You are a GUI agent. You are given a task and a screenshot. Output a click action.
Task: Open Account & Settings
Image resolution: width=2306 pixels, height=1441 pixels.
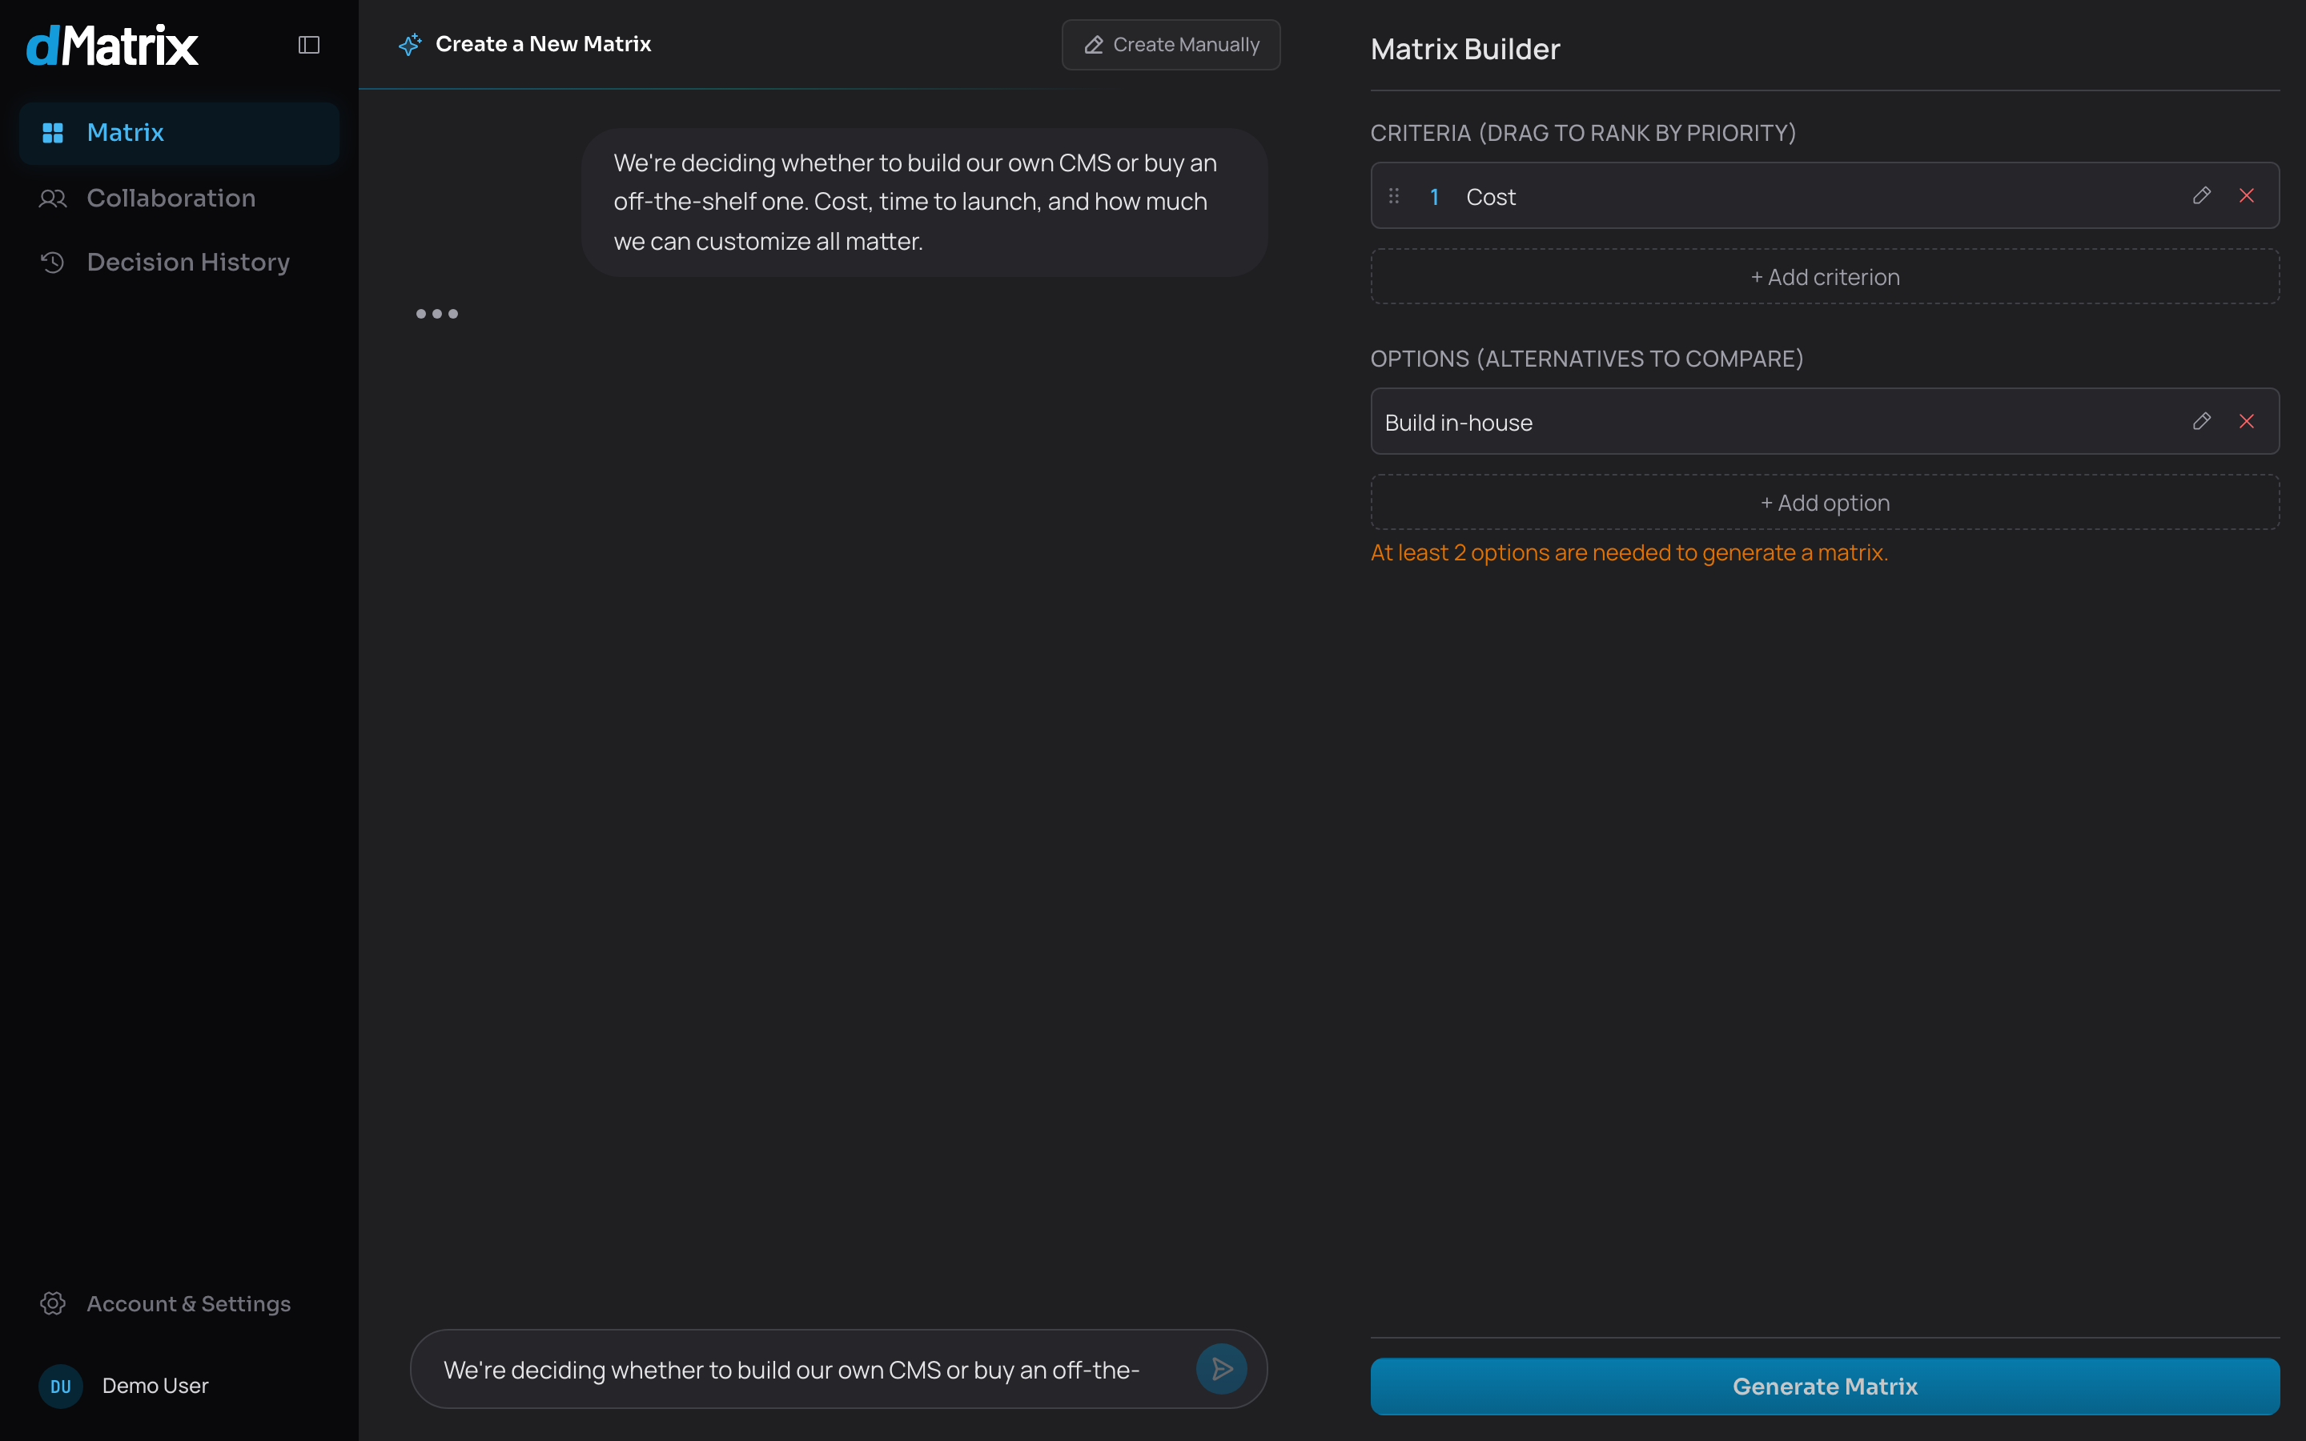tap(179, 1303)
